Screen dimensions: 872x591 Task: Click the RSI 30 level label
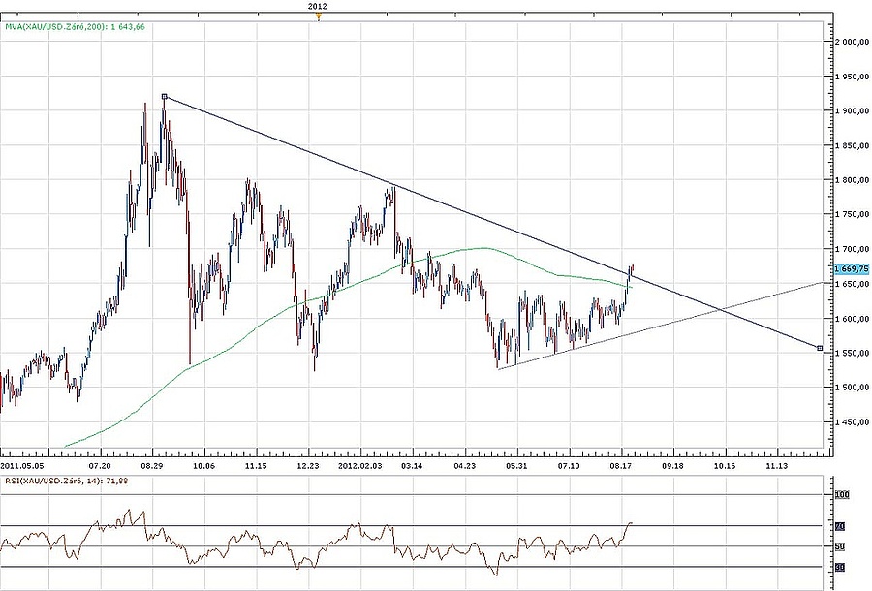841,567
